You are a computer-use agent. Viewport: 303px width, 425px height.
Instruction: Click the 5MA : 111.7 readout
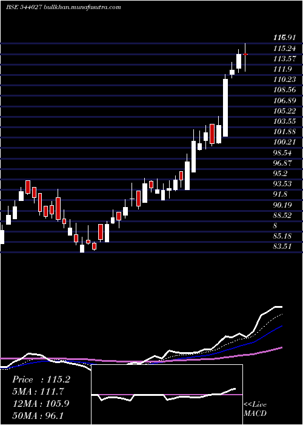click(39, 392)
